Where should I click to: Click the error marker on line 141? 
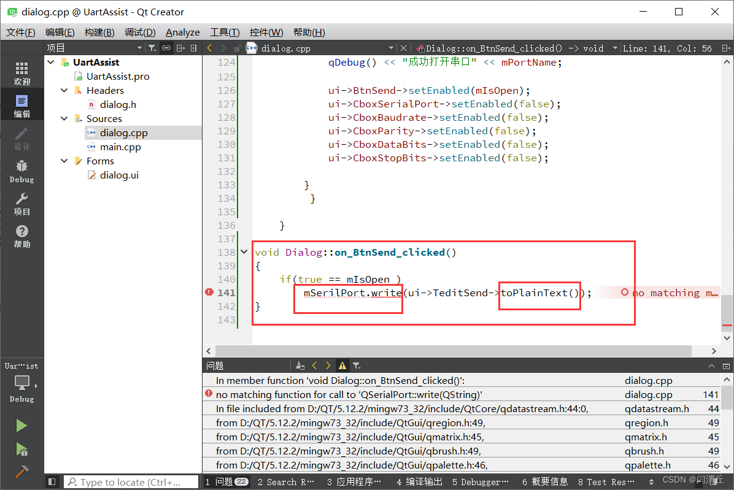tap(209, 293)
